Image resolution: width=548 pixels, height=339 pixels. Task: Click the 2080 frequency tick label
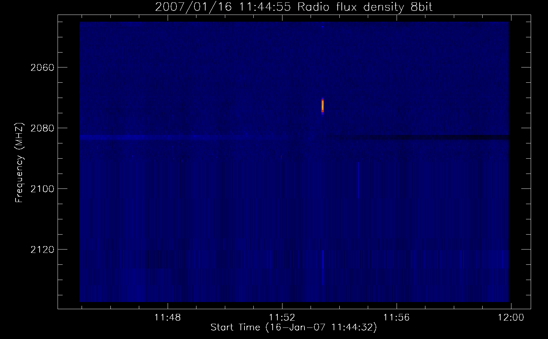tap(42, 128)
